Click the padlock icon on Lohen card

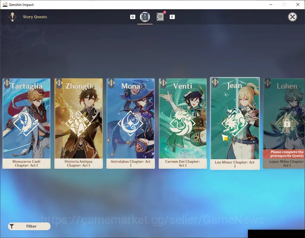287,123
